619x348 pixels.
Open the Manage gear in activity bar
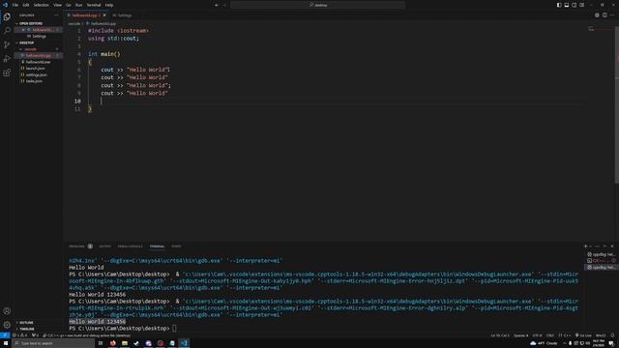click(x=7, y=325)
